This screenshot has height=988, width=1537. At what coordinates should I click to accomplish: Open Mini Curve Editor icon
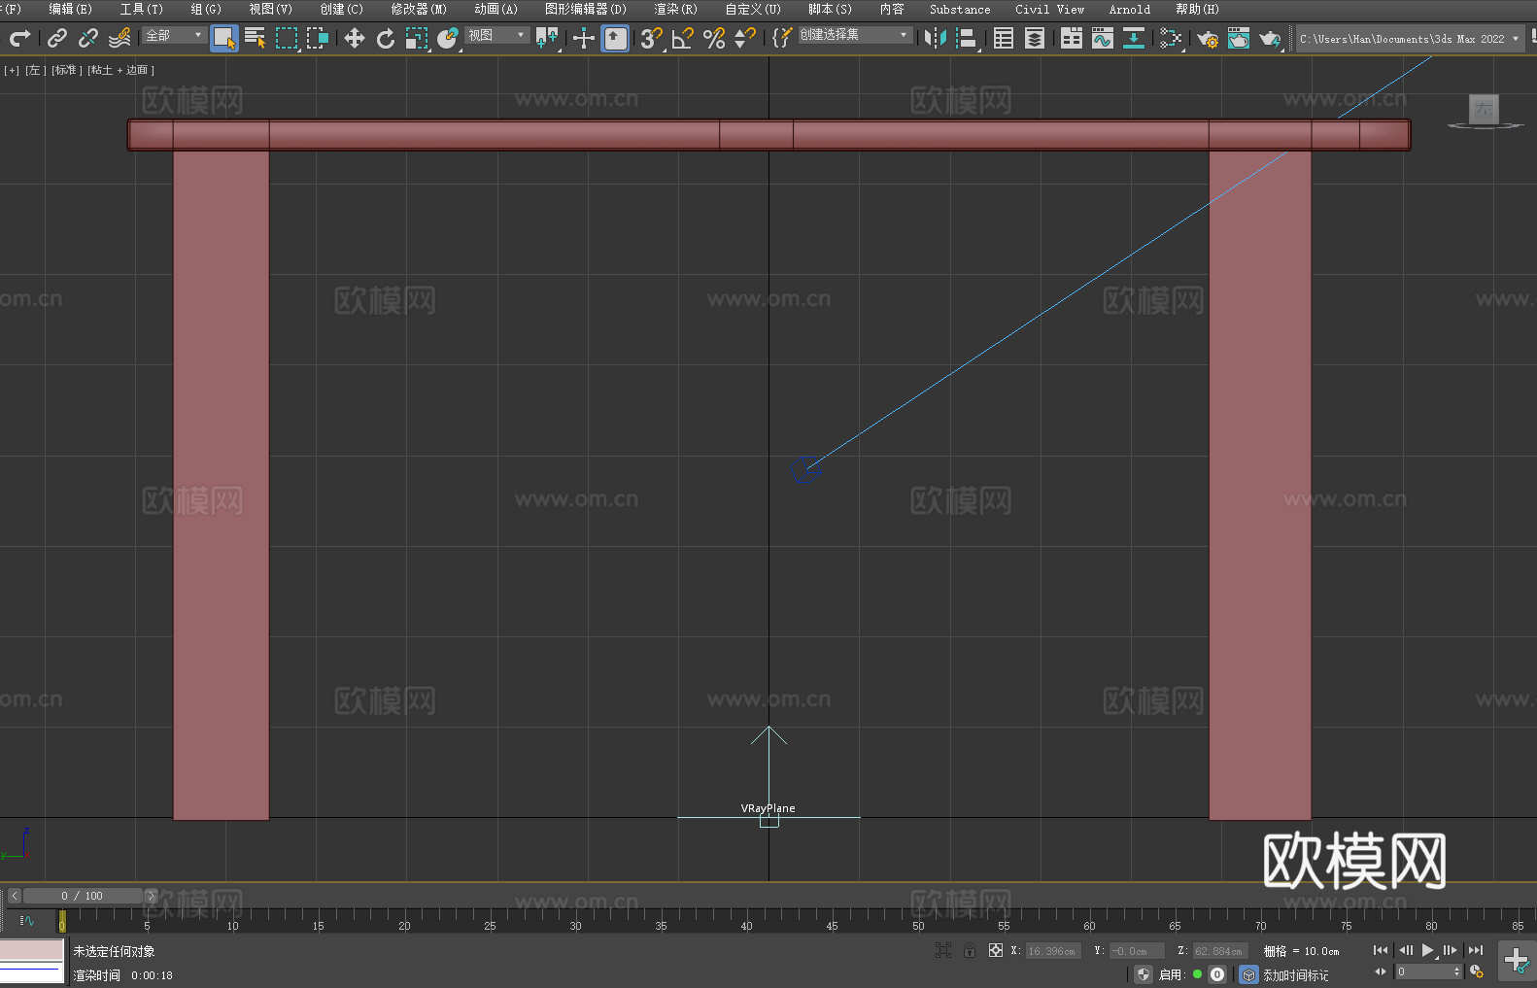[x=27, y=920]
